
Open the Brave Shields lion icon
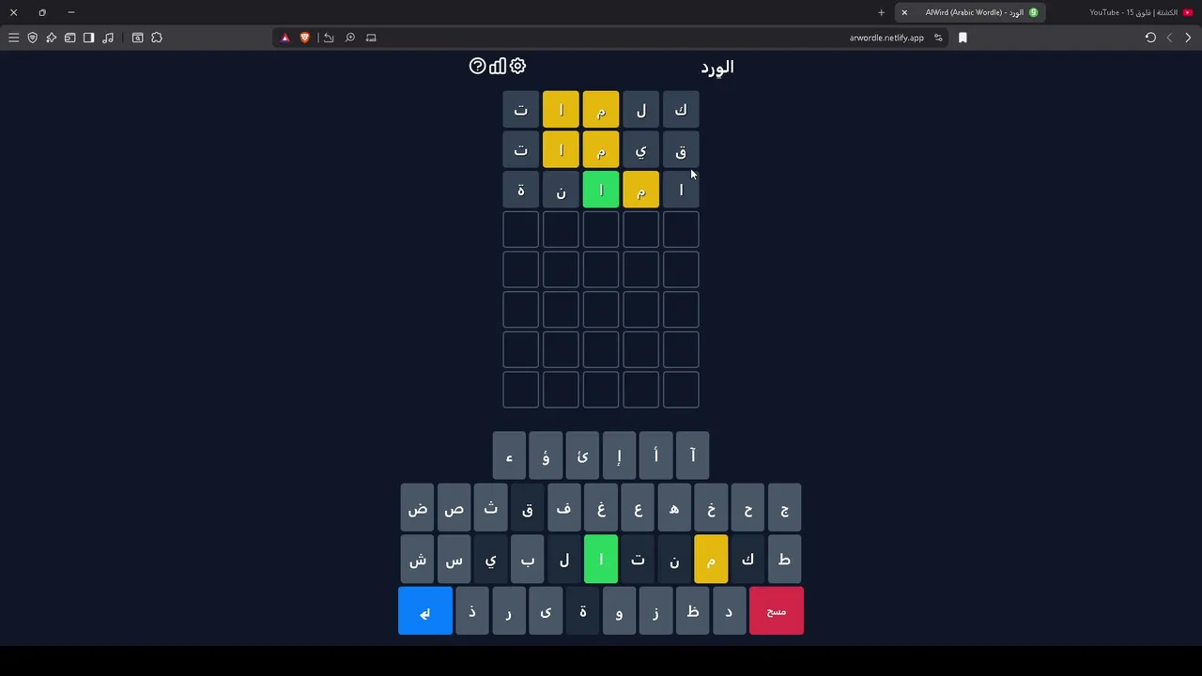(304, 38)
